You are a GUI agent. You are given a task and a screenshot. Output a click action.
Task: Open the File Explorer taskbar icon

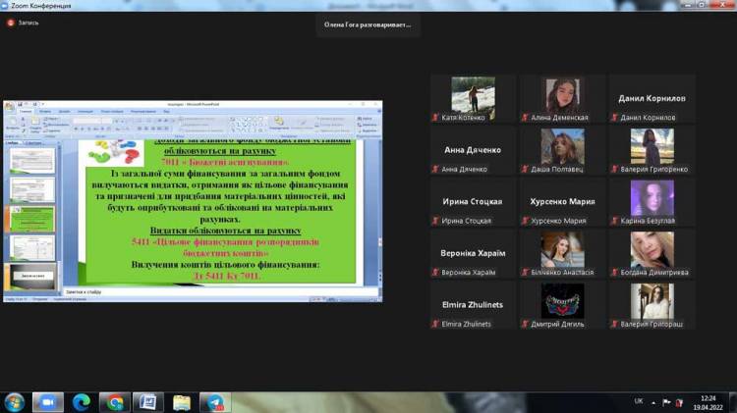[182, 402]
